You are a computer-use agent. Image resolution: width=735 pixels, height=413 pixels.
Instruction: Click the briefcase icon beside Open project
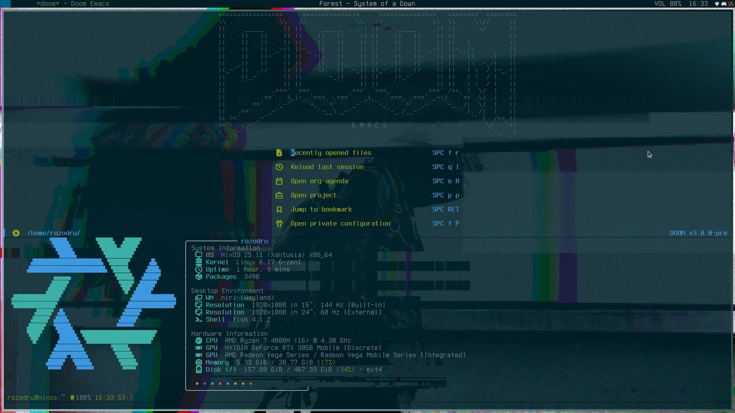[x=280, y=195]
